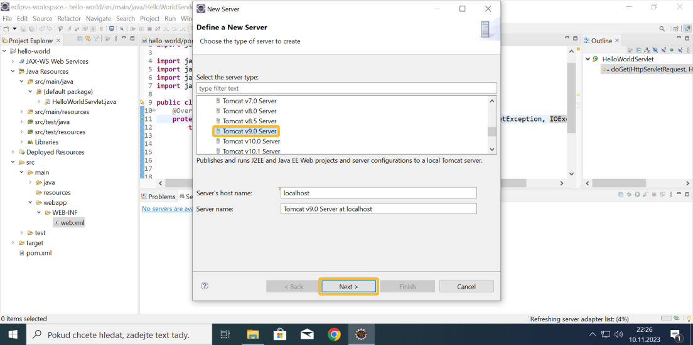Screen dimensions: 693x345
Task: Click the Open Perspective icon
Action: point(675,29)
